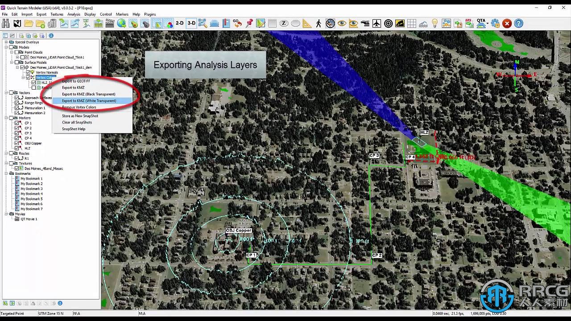Click the film clapperboard movie icon

(x=110, y=23)
